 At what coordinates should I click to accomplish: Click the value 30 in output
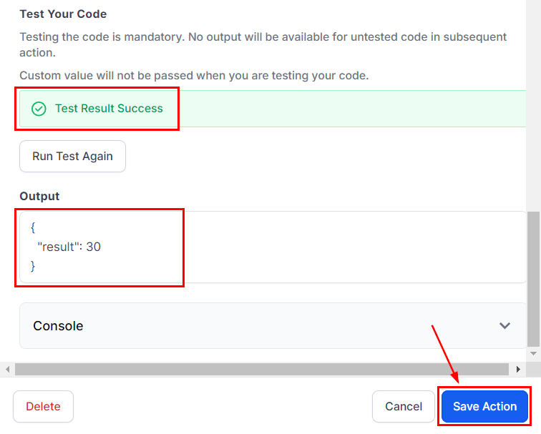[x=93, y=247]
